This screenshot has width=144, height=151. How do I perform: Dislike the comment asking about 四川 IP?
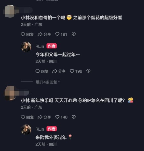point(74,117)
